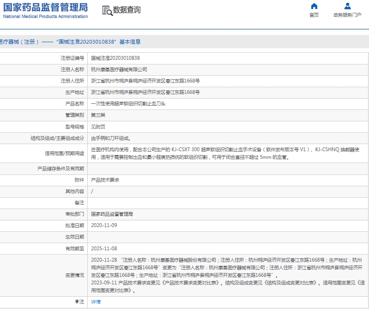Click the 数据查询 search document icon
Image resolution: width=369 pixels, height=310 pixels.
107,10
